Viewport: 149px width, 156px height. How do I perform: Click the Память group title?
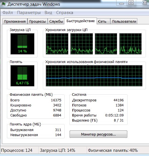(x=16, y=62)
